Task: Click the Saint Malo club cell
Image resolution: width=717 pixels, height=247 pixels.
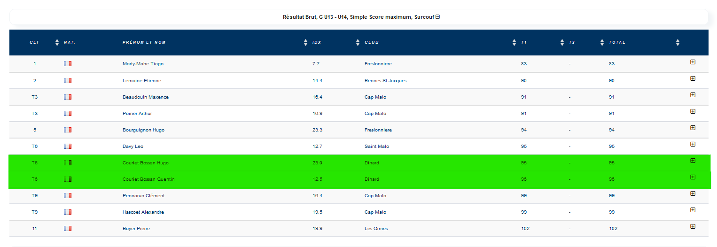Action: click(377, 147)
